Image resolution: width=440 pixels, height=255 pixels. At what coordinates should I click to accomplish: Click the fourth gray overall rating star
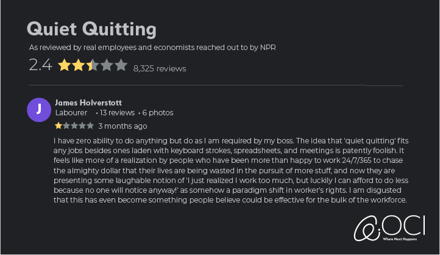pyautogui.click(x=107, y=65)
